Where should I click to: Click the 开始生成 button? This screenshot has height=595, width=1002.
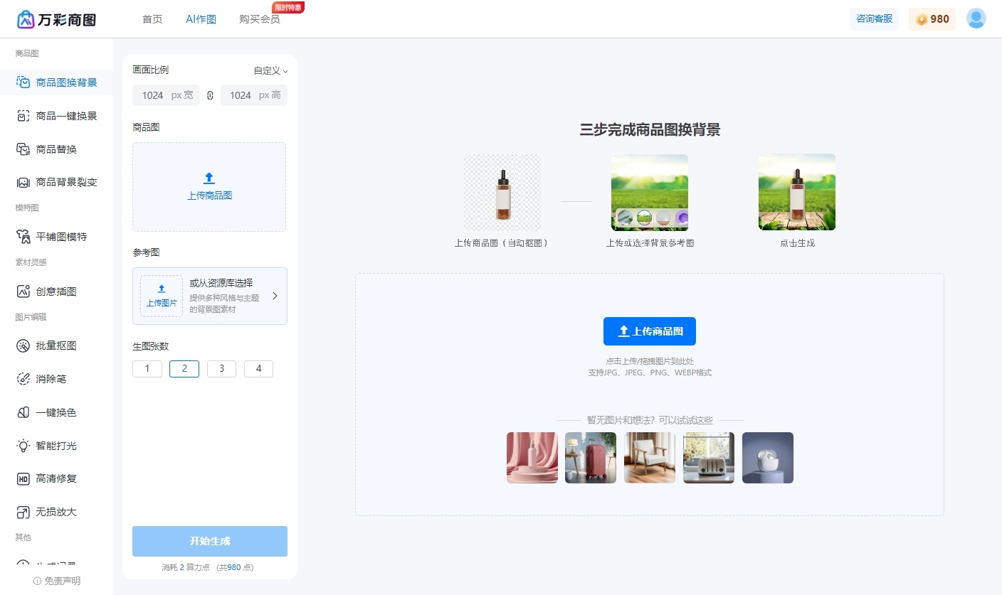pos(210,541)
